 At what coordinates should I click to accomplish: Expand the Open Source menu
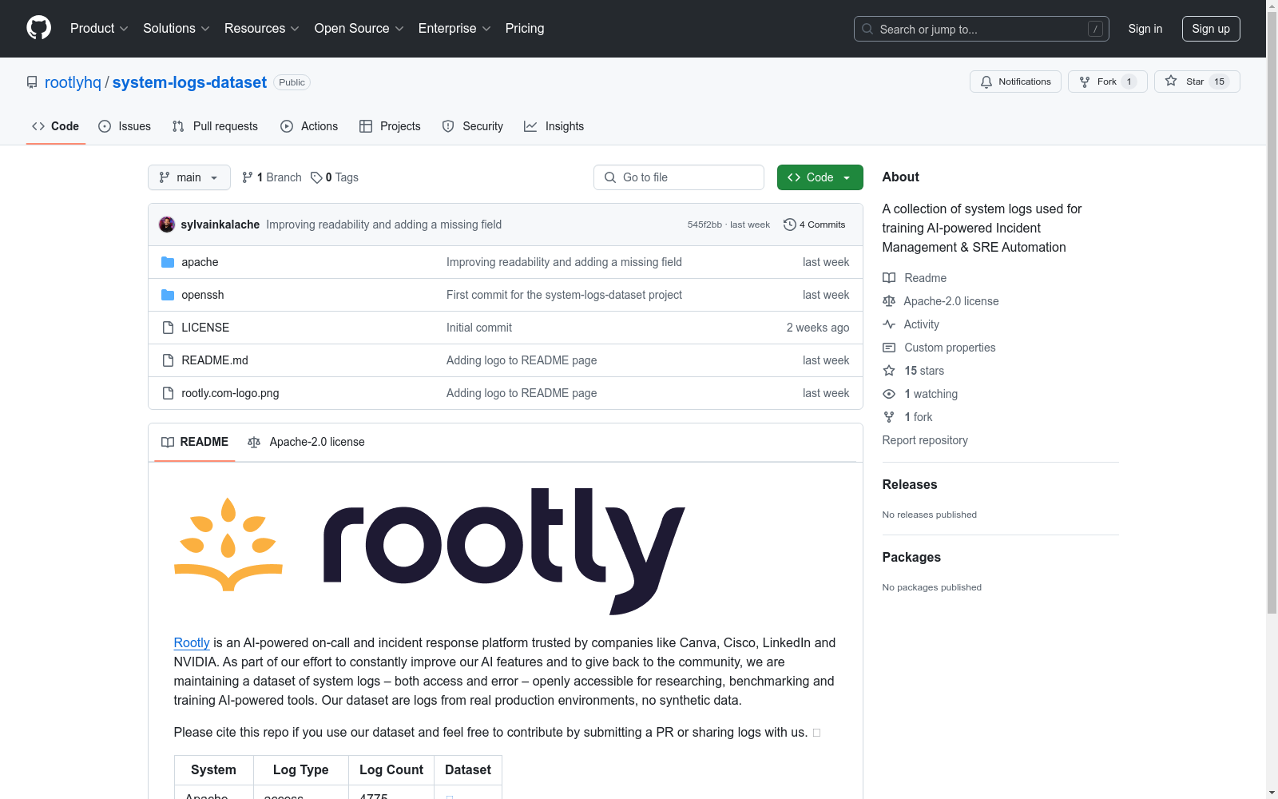coord(359,28)
